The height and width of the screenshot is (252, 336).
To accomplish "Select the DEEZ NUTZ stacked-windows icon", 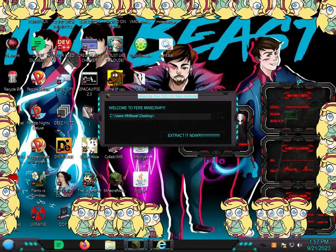I will click(x=64, y=112).
